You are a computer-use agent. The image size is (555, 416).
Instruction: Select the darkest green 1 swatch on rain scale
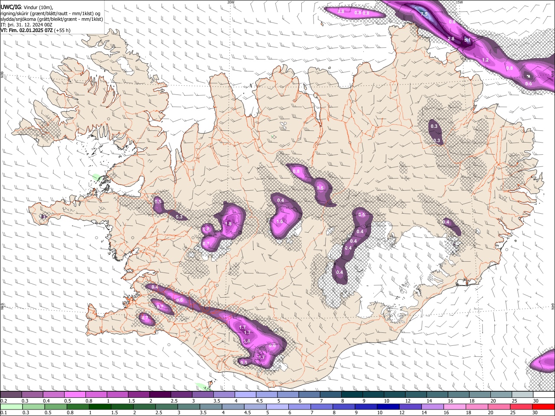click(99, 407)
